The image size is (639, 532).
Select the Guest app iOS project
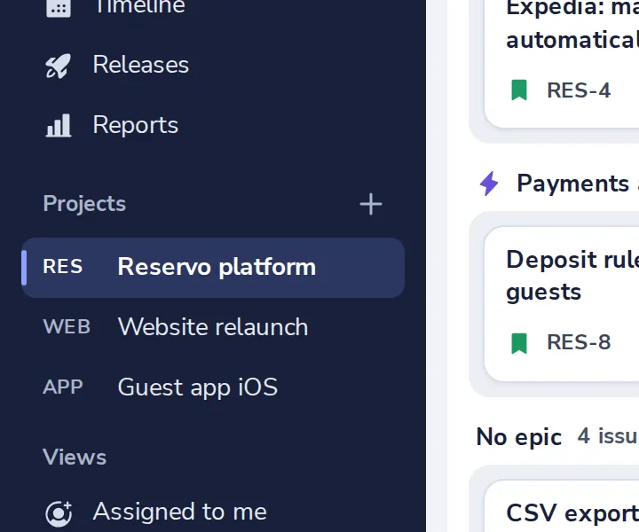click(x=213, y=387)
